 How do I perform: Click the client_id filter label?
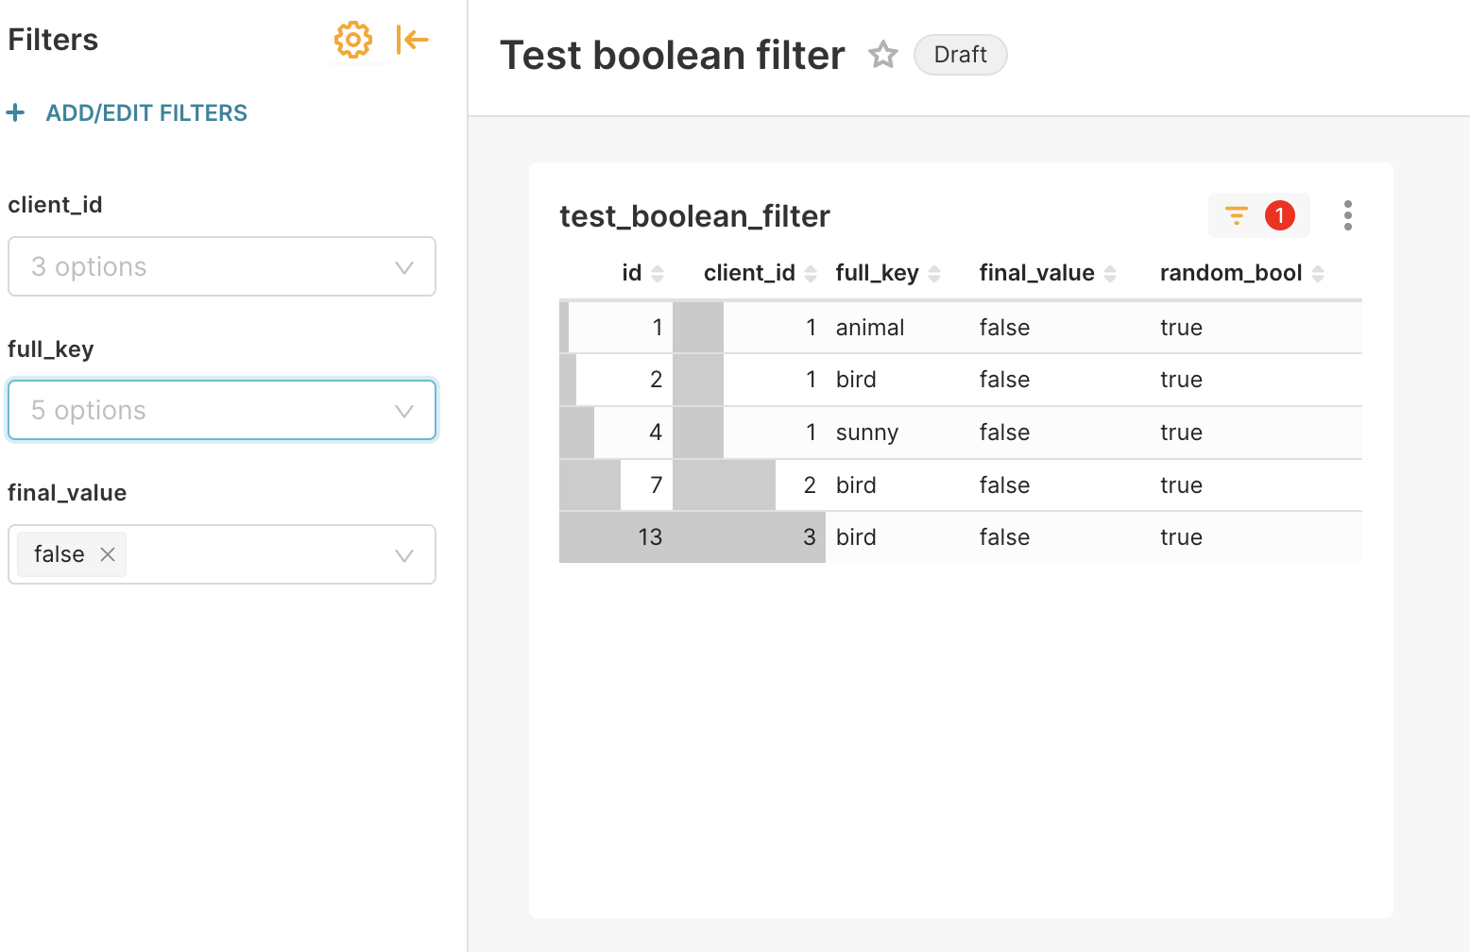click(x=55, y=205)
